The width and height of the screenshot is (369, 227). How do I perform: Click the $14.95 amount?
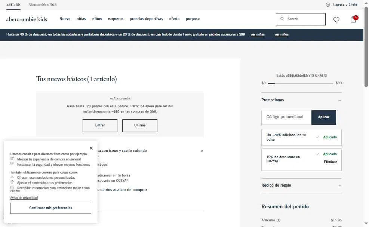[x=336, y=220]
